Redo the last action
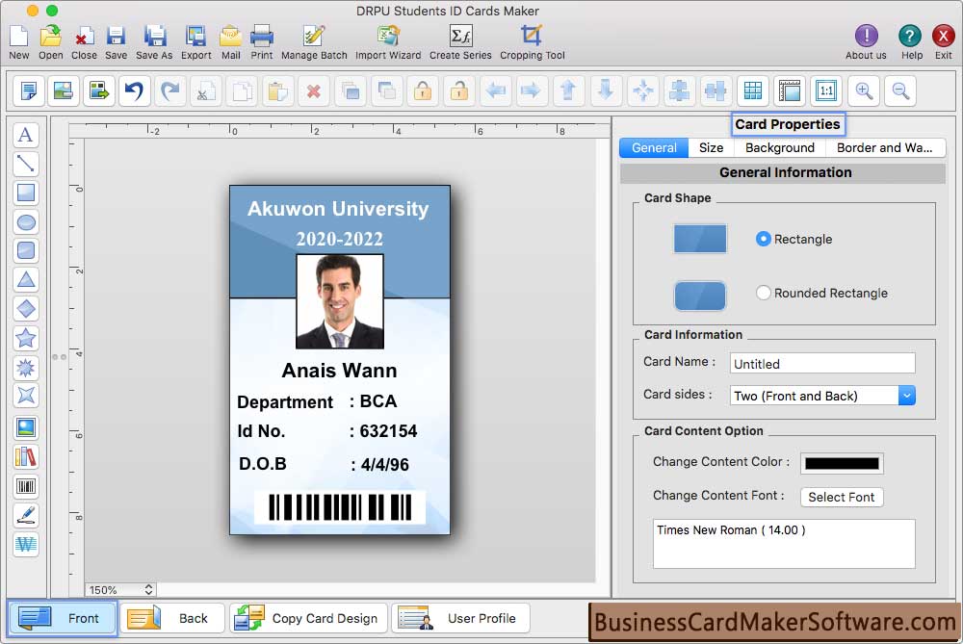Viewport: 963px width, 644px height. click(x=170, y=90)
